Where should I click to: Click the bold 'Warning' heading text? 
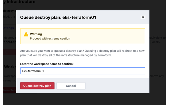tap(36, 34)
